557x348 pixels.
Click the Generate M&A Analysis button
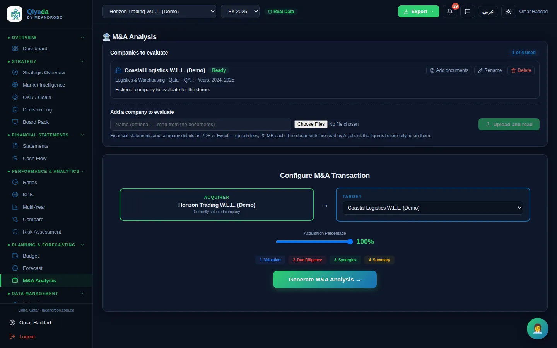tap(325, 279)
